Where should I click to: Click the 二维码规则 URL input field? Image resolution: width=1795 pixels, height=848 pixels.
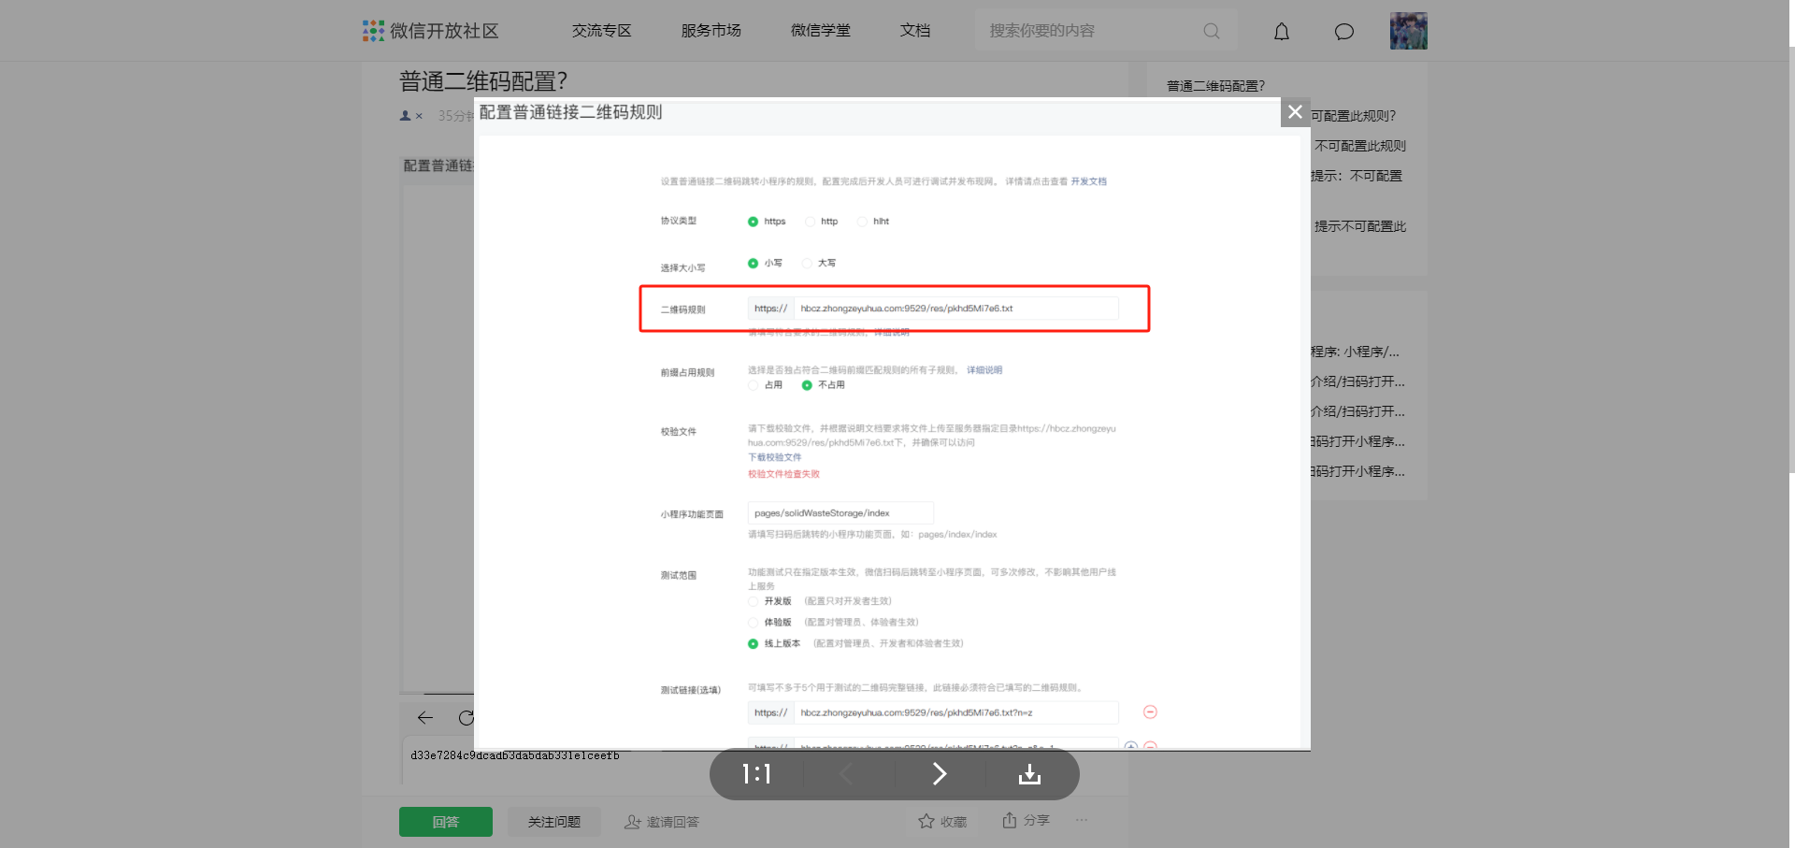pyautogui.click(x=956, y=309)
